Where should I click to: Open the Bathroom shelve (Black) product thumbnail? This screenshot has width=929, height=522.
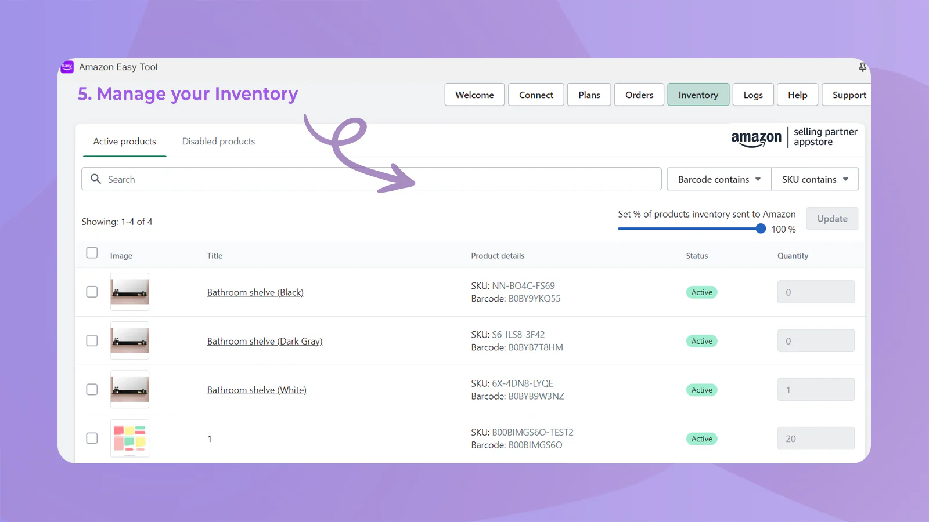coord(129,292)
